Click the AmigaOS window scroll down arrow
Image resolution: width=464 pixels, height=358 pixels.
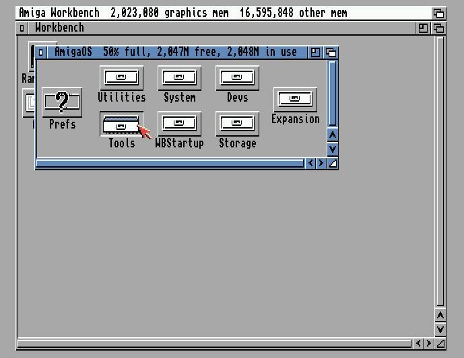(x=332, y=149)
